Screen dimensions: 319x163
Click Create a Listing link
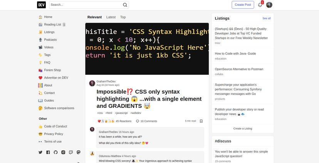(243, 129)
